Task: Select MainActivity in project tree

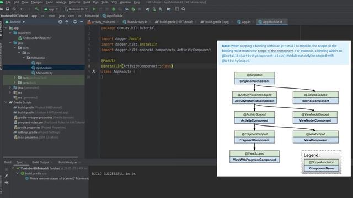Action: (42, 73)
